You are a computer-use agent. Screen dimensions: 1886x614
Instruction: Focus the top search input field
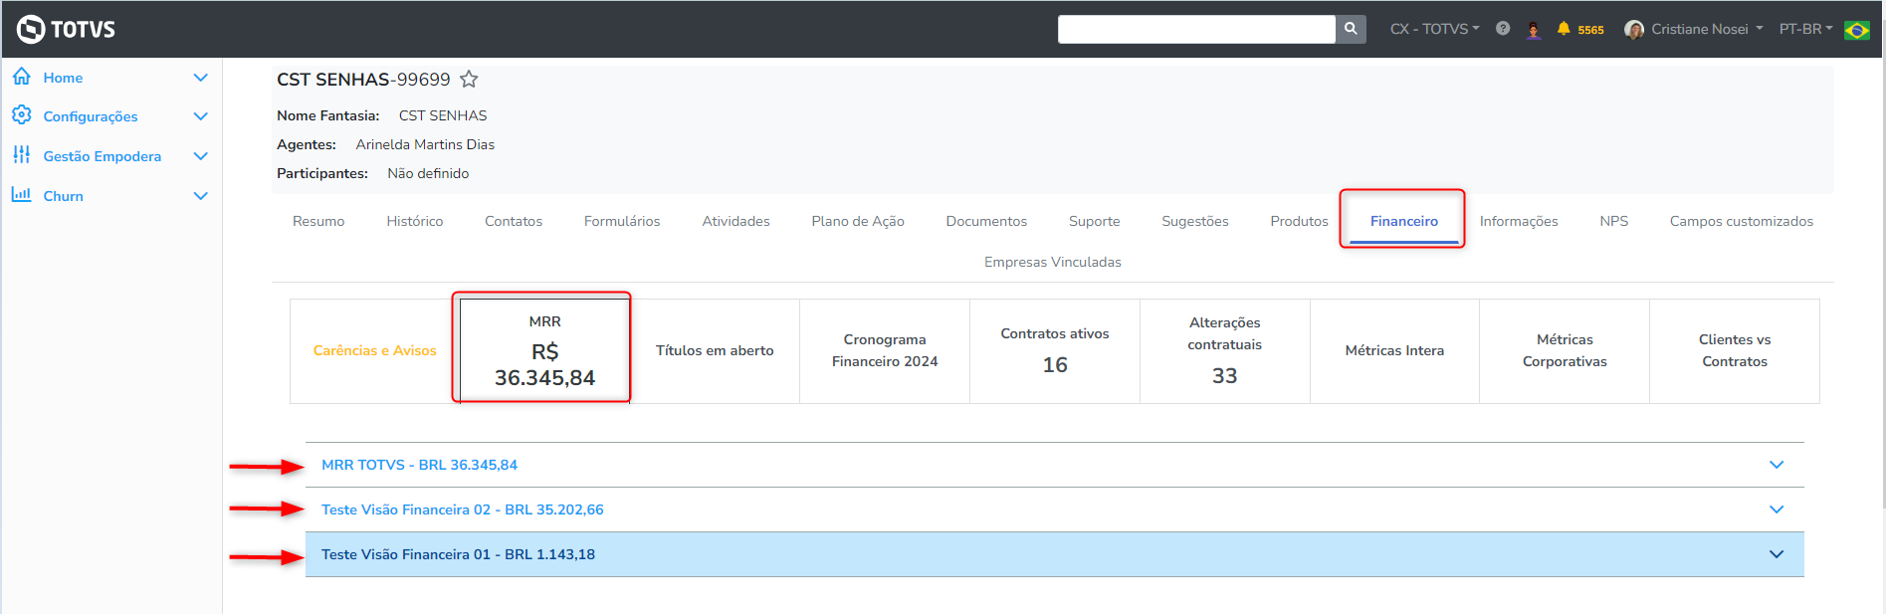tap(1196, 29)
